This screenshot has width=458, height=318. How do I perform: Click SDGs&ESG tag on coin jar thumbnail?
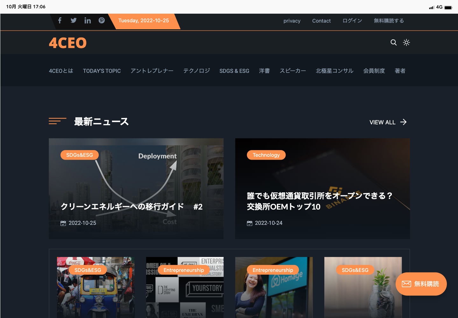coord(355,270)
